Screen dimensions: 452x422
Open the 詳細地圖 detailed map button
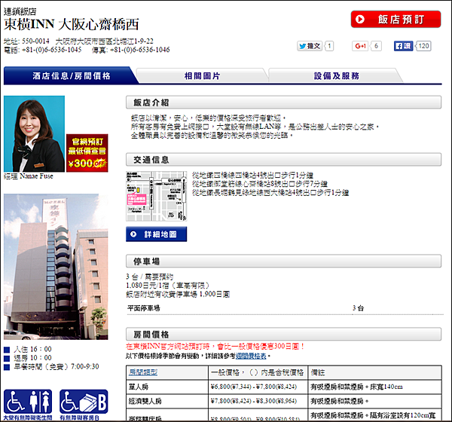[156, 234]
